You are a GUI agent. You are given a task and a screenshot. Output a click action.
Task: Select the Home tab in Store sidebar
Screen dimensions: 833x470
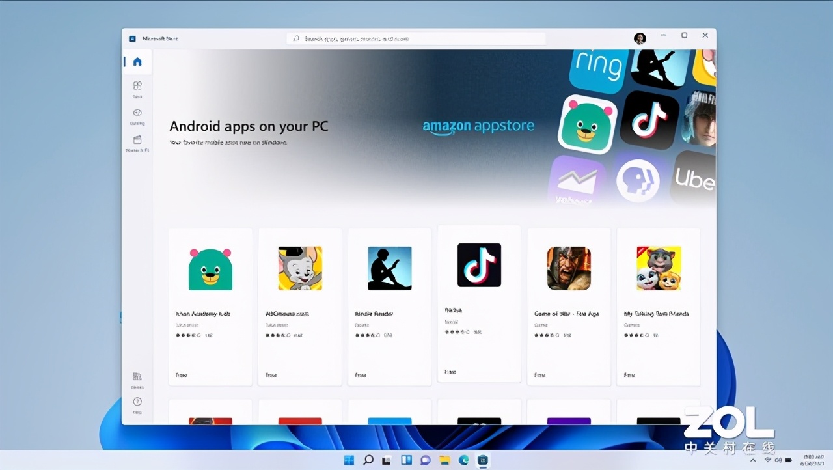coord(137,61)
